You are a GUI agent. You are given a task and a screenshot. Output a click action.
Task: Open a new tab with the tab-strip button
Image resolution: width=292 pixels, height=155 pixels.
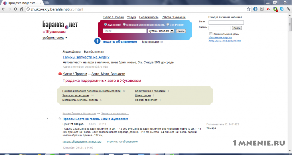click(x=47, y=3)
